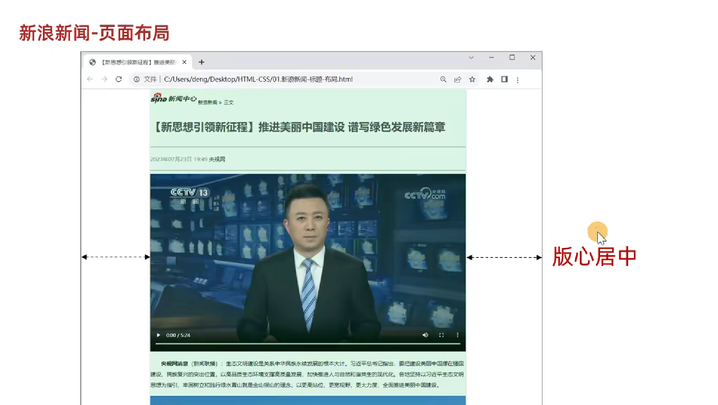Bookmark page with the star icon
Screen dimensions: 718x405
tap(472, 79)
